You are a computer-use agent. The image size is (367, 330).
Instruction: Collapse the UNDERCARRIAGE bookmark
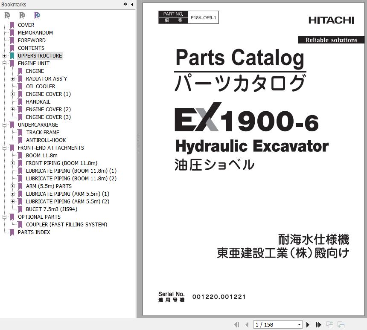[4, 125]
